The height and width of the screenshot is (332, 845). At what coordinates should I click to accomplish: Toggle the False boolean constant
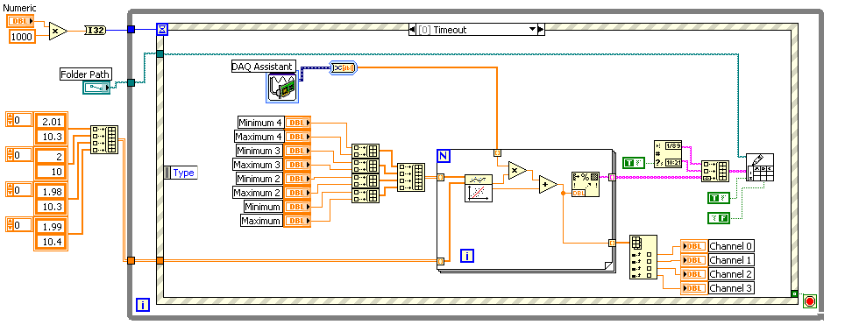pyautogui.click(x=719, y=218)
